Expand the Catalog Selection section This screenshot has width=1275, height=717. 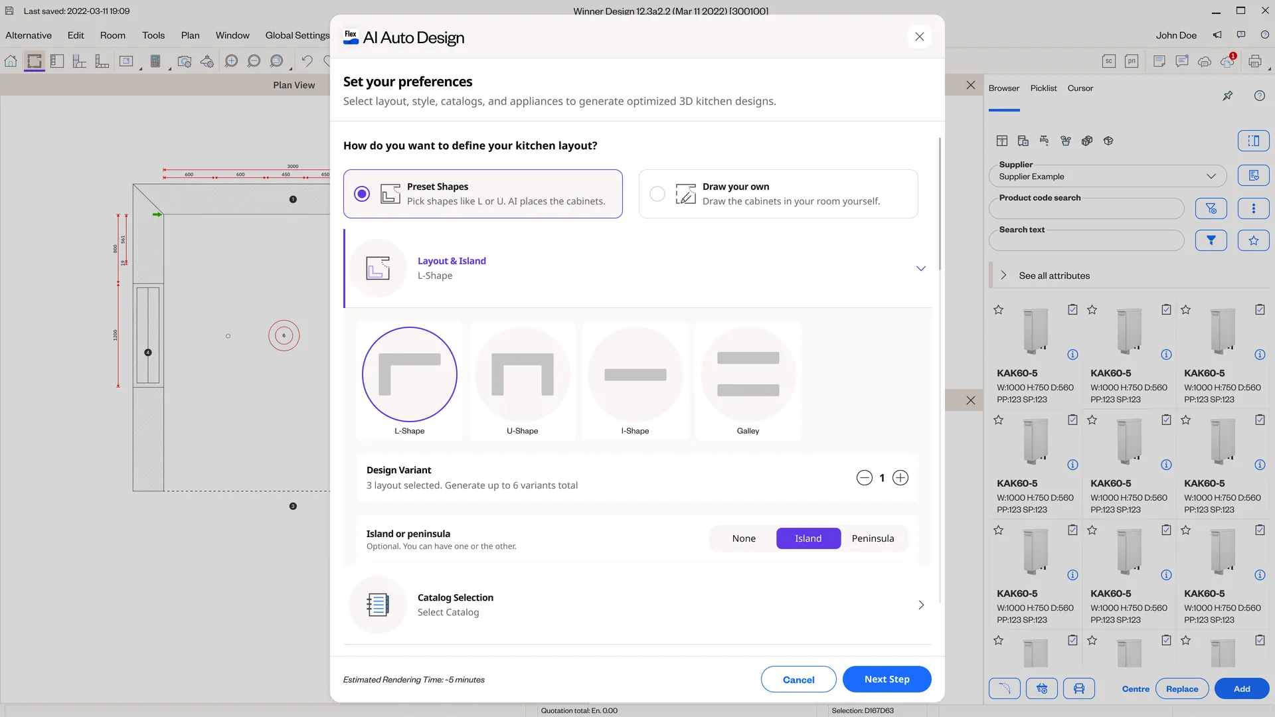920,605
